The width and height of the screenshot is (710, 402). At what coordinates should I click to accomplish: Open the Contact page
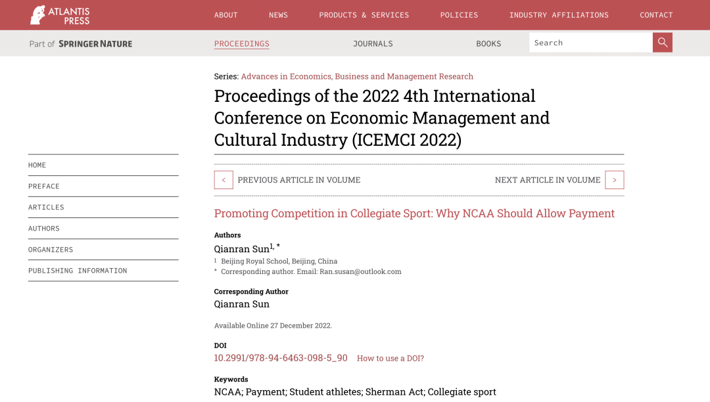click(x=656, y=15)
